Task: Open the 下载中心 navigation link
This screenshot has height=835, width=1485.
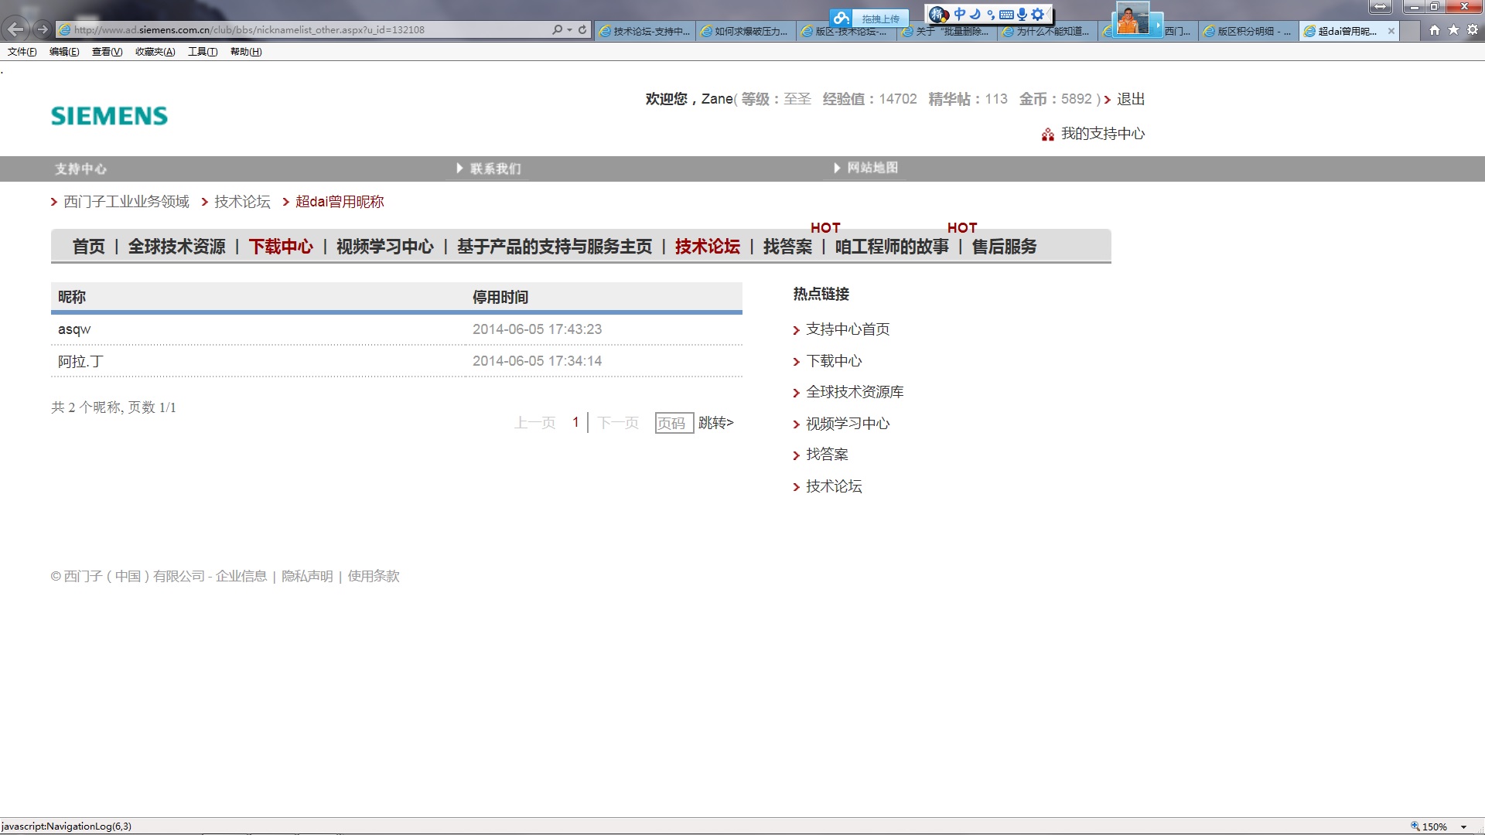Action: (281, 247)
